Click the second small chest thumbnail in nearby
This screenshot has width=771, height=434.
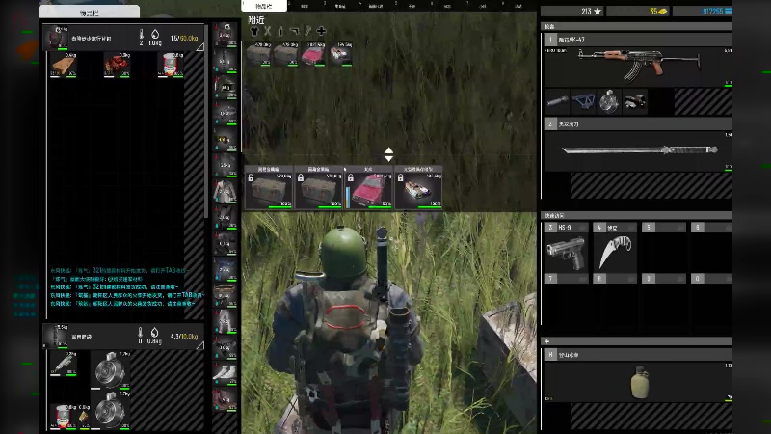[285, 54]
